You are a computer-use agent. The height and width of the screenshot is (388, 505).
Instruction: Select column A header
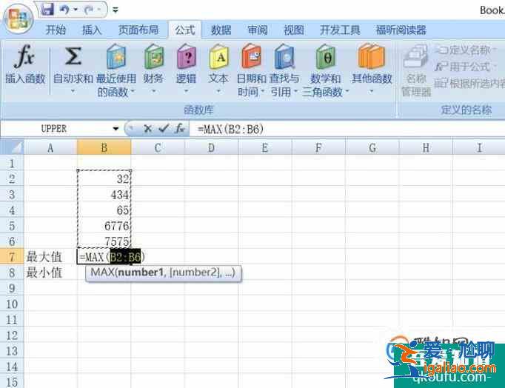point(50,147)
